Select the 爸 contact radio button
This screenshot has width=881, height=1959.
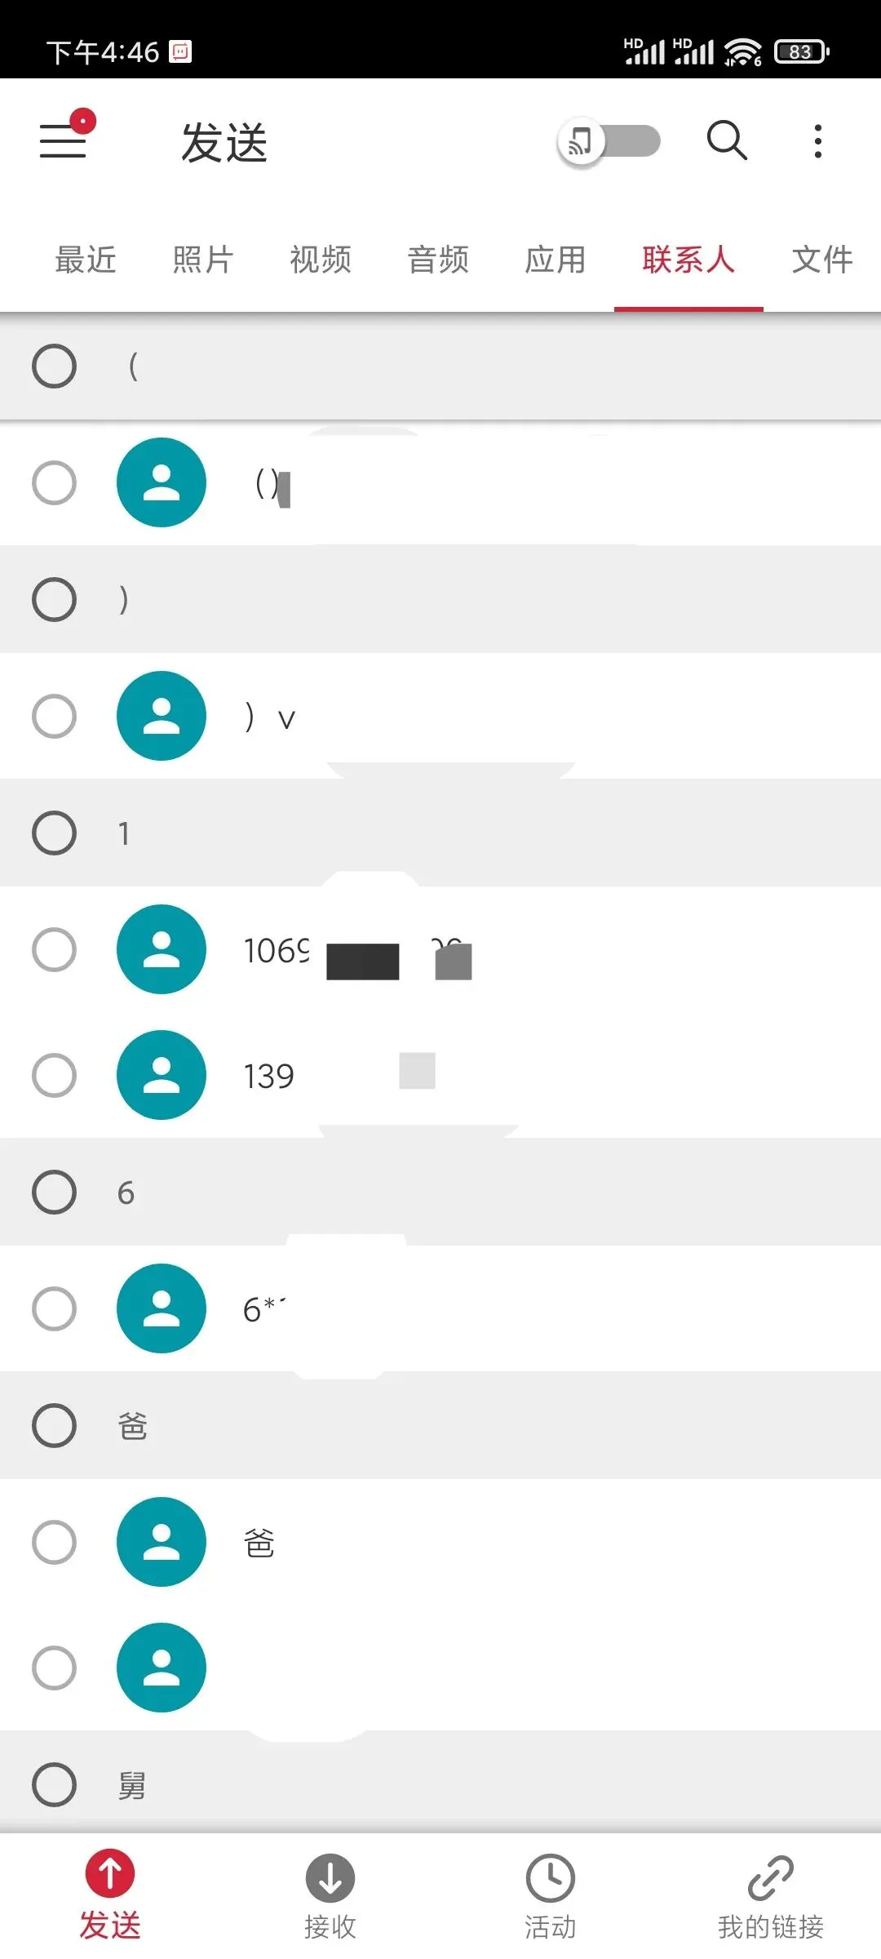pos(54,1542)
